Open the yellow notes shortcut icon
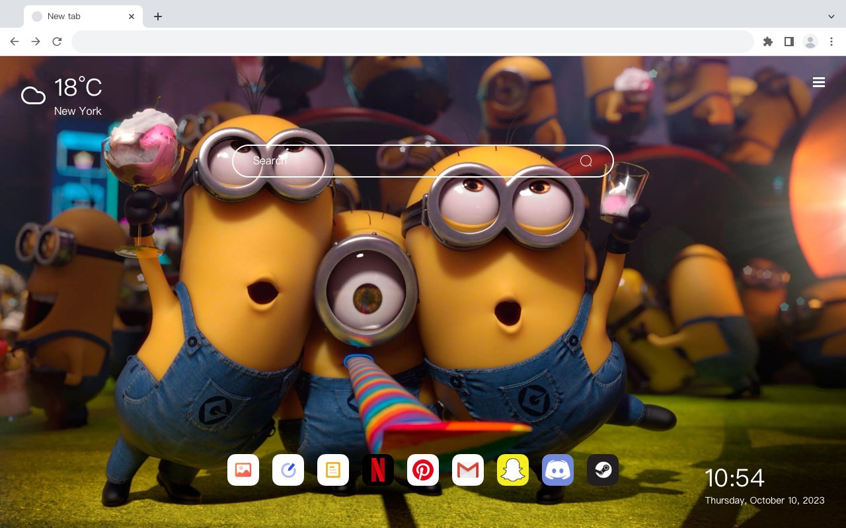The height and width of the screenshot is (528, 846). pyautogui.click(x=333, y=470)
